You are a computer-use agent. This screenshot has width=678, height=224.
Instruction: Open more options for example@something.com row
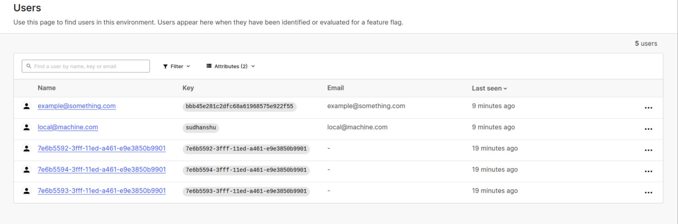pyautogui.click(x=648, y=108)
